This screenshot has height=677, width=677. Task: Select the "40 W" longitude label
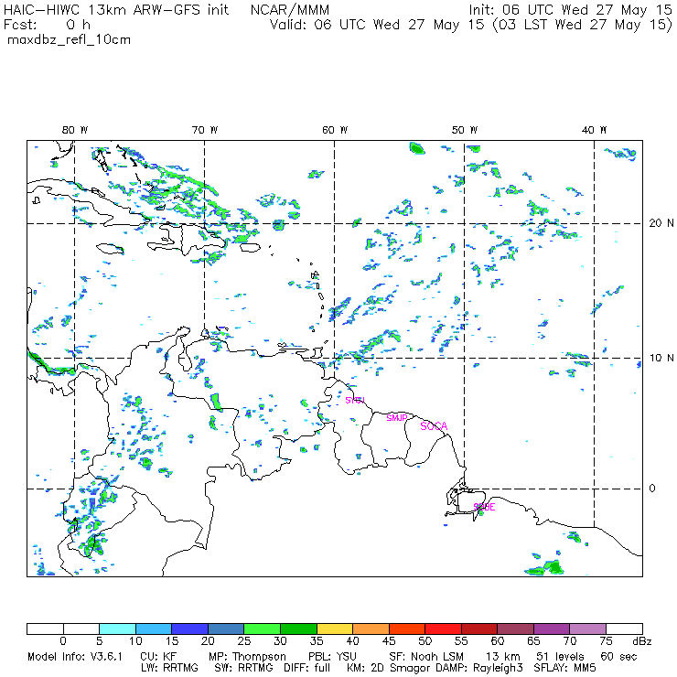click(595, 130)
